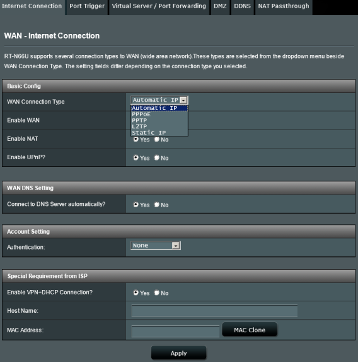Viewport: 358px width, 362px height.
Task: Select L2TP connection type option
Action: click(x=159, y=126)
